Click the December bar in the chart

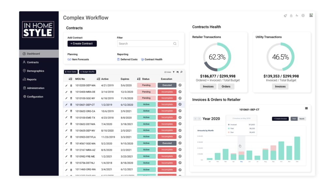tap(297, 148)
